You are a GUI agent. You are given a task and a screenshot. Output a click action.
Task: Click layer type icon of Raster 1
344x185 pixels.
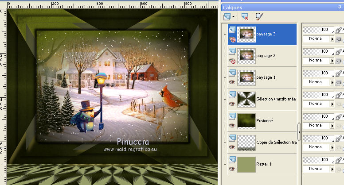click(232, 160)
